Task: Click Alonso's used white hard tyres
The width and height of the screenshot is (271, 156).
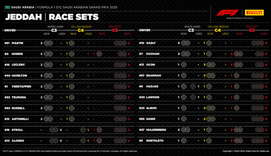Action: (x=54, y=141)
